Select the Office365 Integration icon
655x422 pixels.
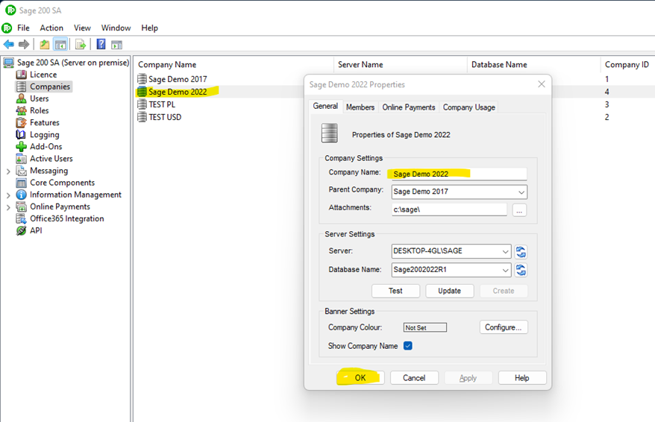click(x=22, y=218)
